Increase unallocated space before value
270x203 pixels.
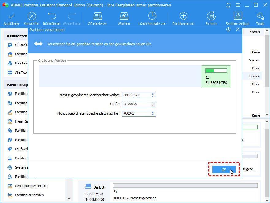pyautogui.click(x=152, y=94)
